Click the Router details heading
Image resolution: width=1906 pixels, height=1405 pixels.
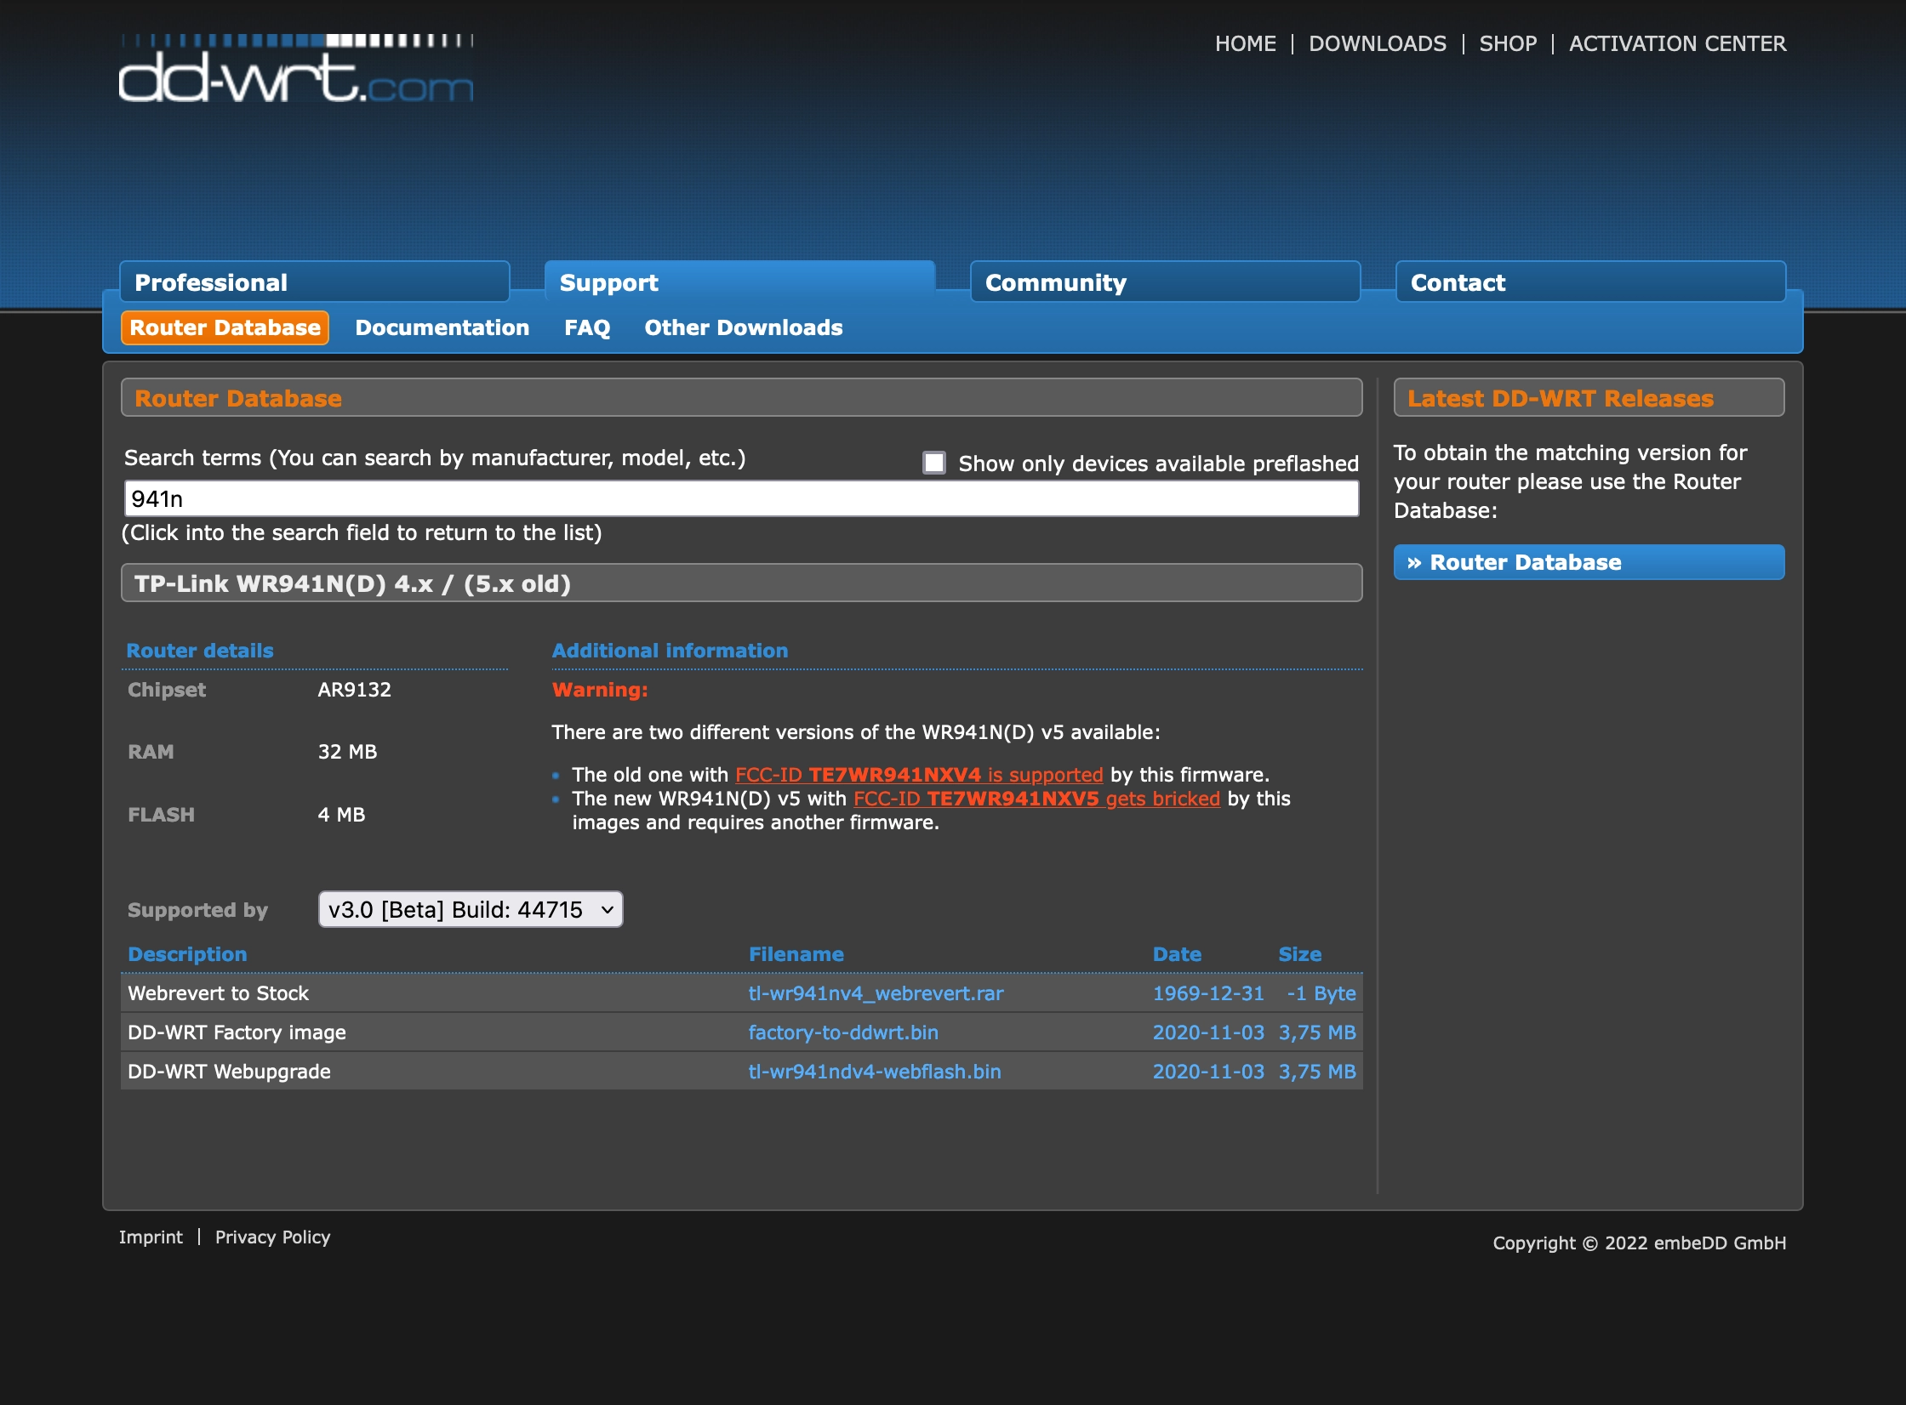(200, 651)
